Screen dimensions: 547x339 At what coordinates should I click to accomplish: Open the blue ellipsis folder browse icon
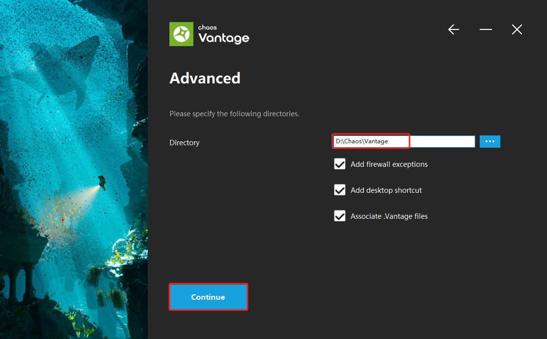490,141
